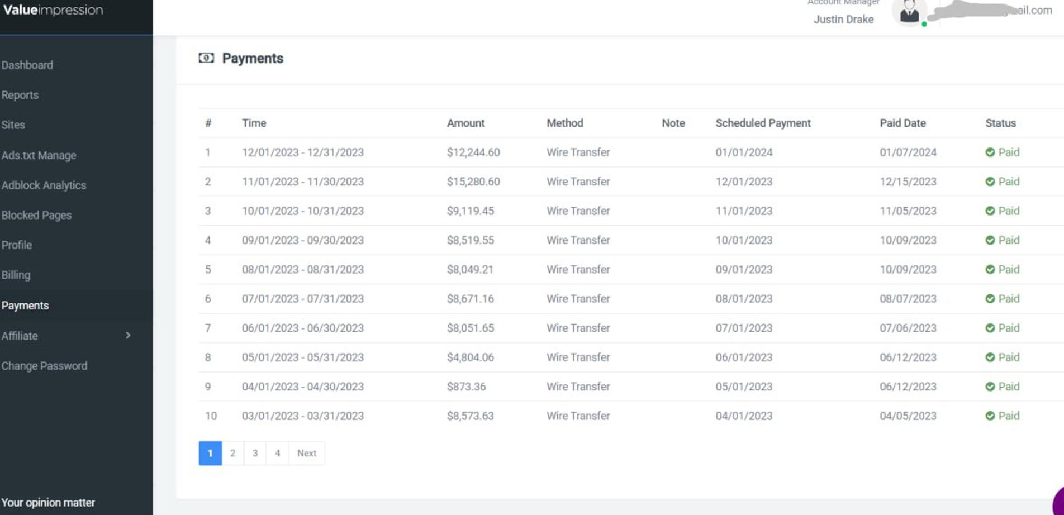Sort by the Amount column header
Screen dimensions: 1064x515
point(465,123)
